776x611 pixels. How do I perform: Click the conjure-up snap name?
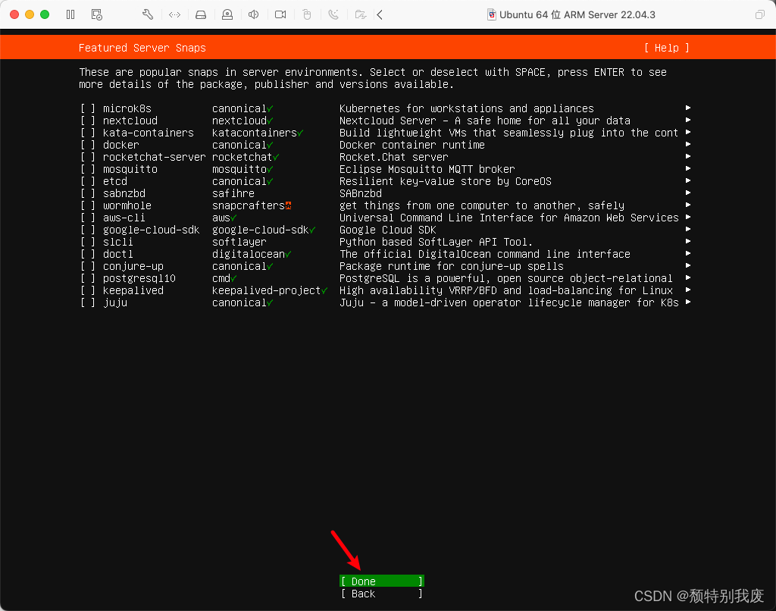133,266
